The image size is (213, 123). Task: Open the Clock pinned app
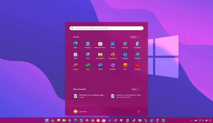click(75, 56)
